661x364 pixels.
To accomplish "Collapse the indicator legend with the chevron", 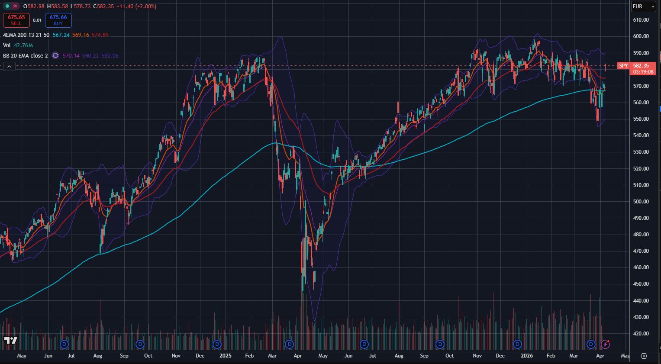I will pos(9,66).
